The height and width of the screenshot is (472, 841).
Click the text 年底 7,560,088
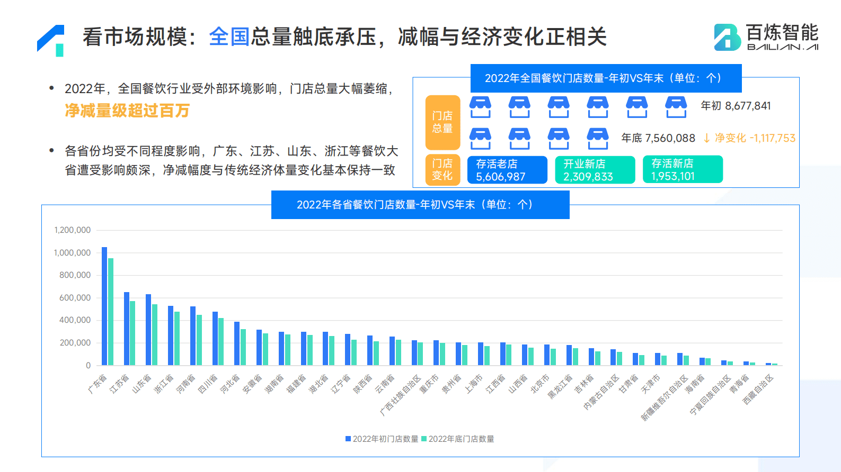tap(658, 138)
